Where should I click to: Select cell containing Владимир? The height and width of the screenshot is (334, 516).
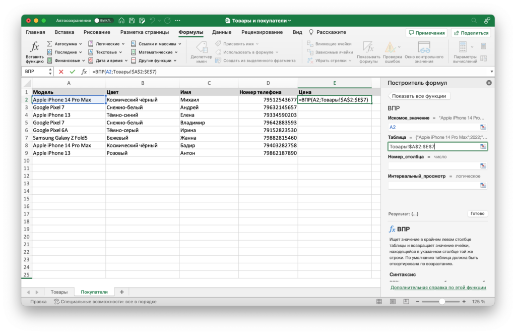209,123
